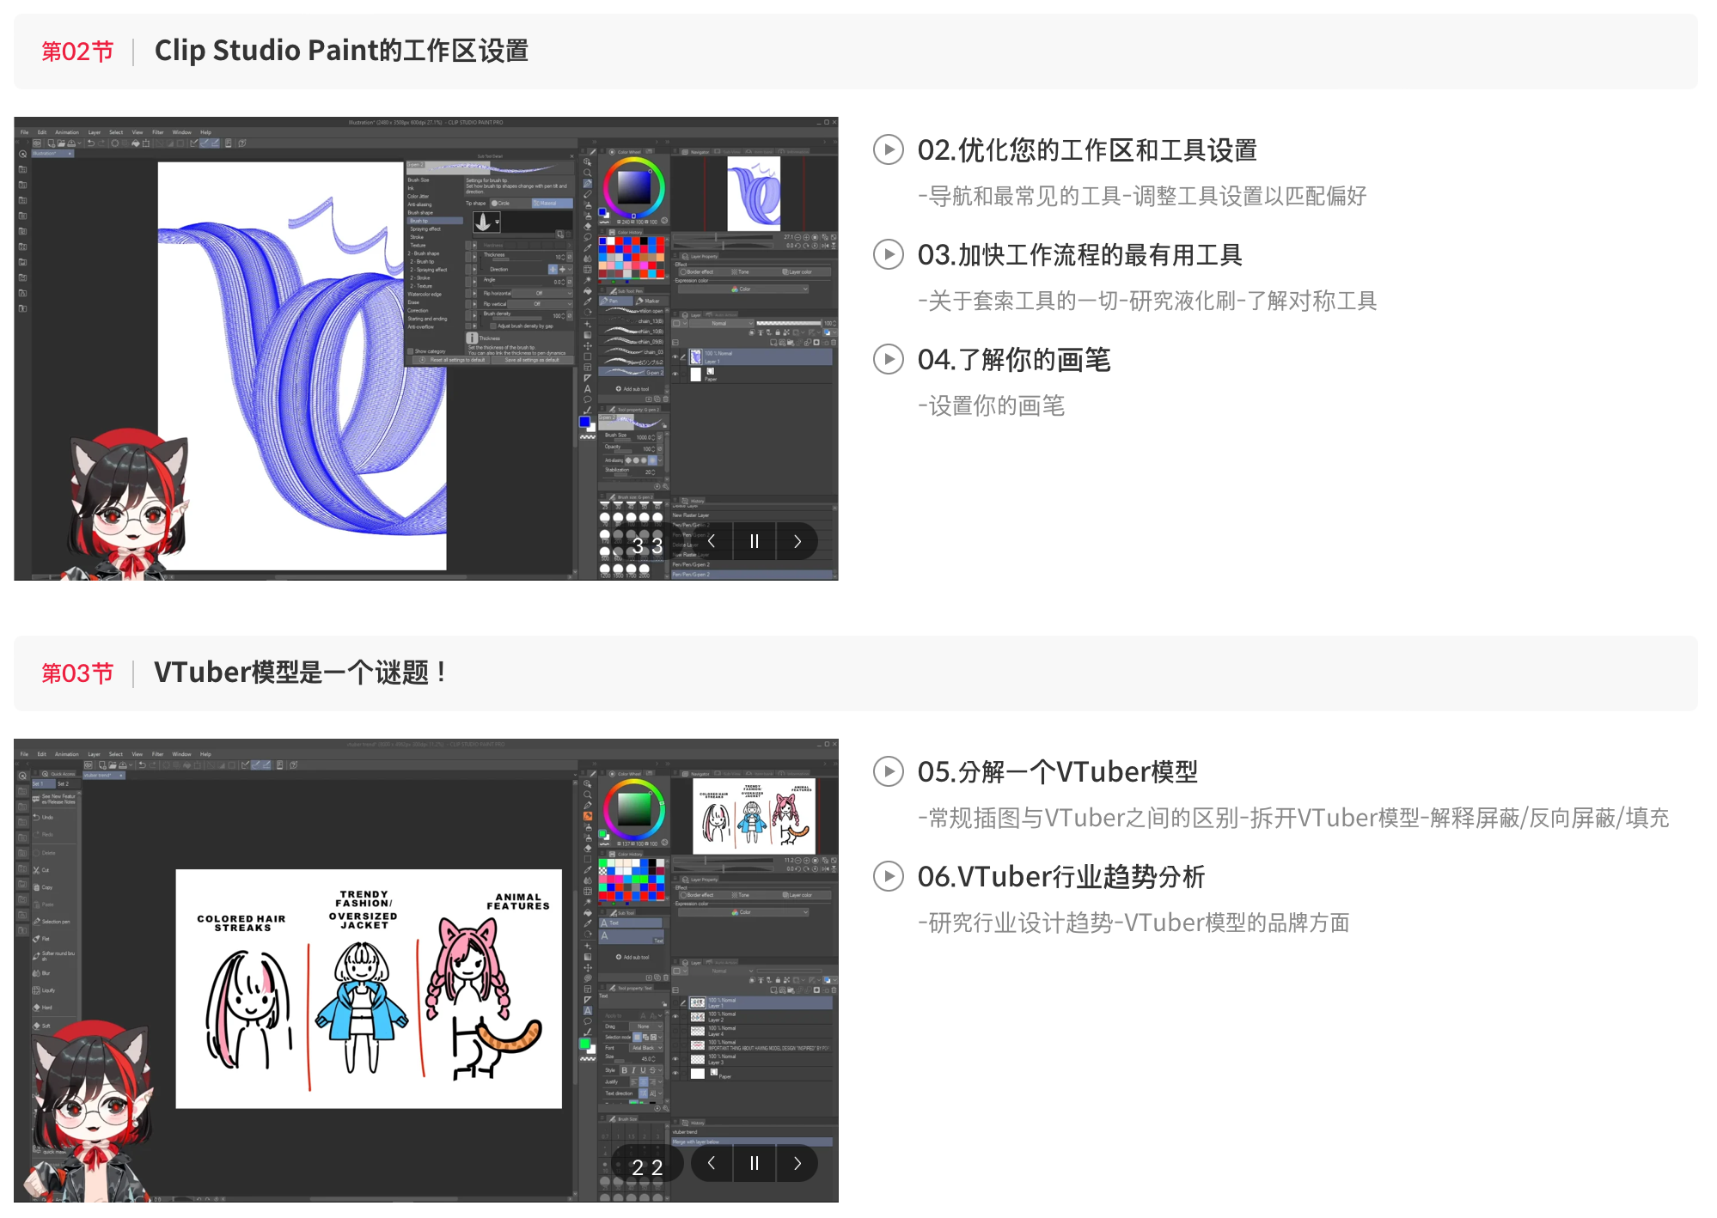
Task: Open Expression color dropdown in upper screenshot
Action: [x=744, y=289]
